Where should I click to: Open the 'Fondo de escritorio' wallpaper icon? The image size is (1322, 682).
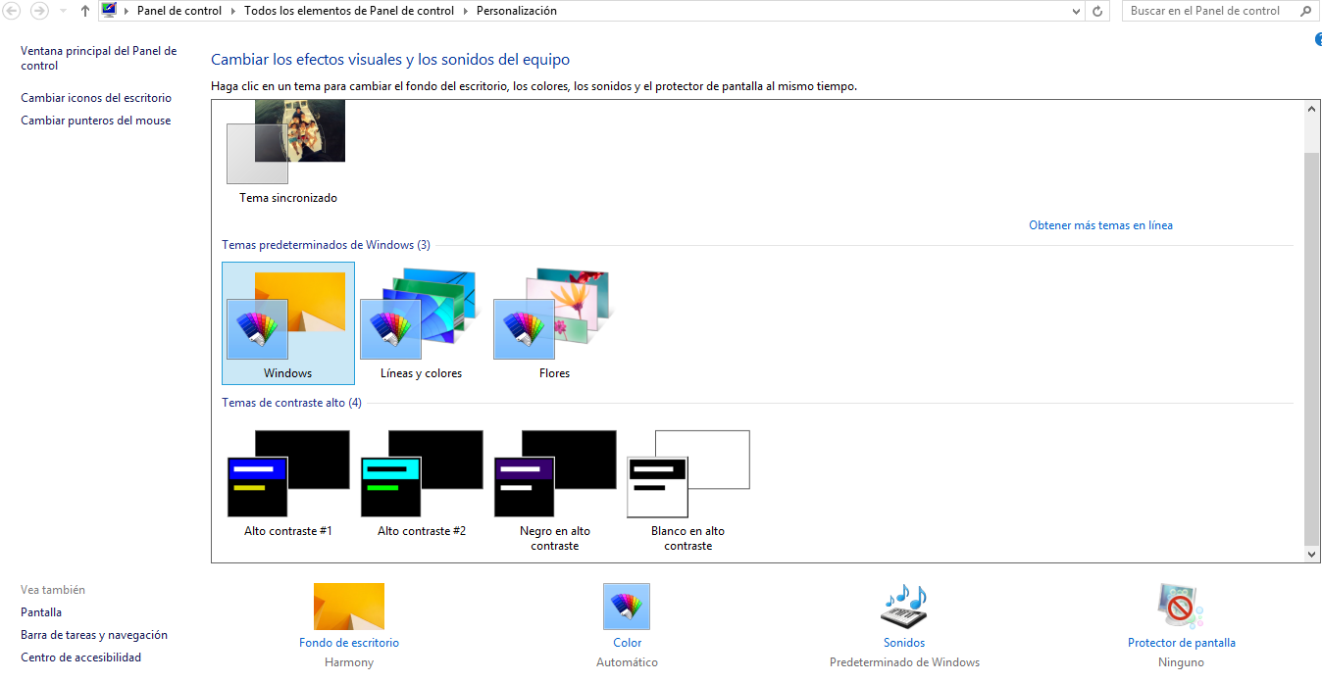pyautogui.click(x=349, y=607)
